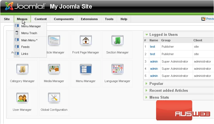
Task: Click Media Manager label
Action: (54, 81)
